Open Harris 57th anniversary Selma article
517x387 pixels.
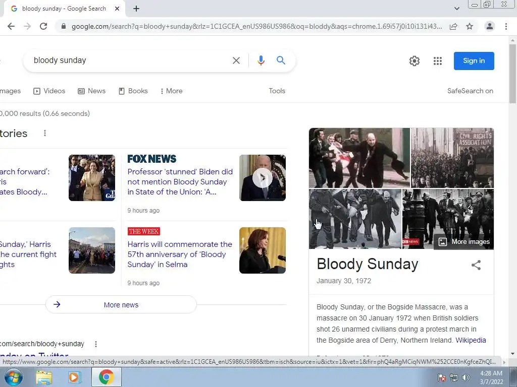180,254
